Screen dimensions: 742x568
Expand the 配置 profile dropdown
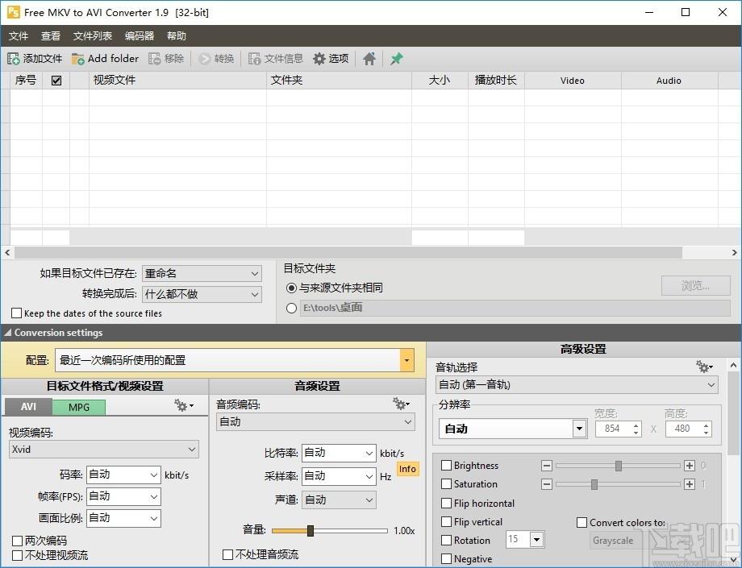pos(406,360)
